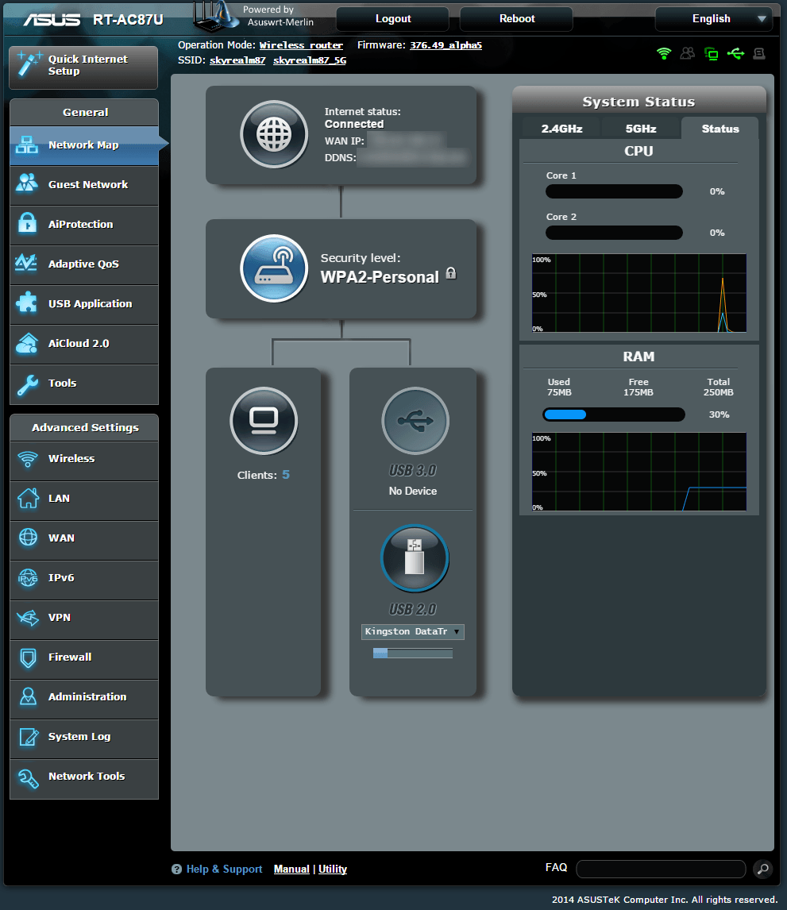This screenshot has width=787, height=910.
Task: Click the FAQ search magnifier icon
Action: pos(762,869)
